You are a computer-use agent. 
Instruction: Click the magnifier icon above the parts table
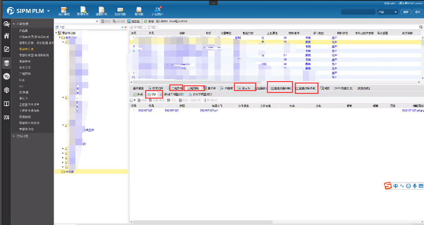(x=421, y=27)
